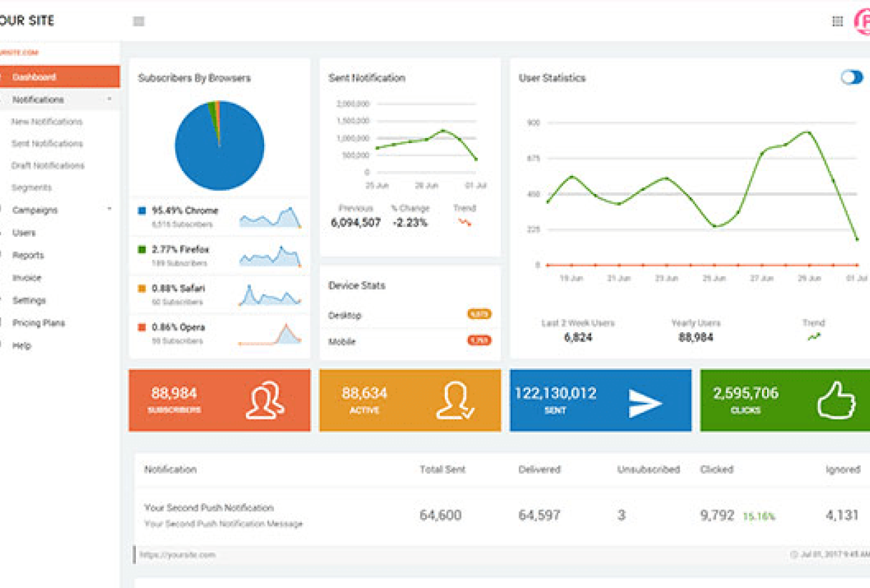This screenshot has height=588, width=870.
Task: Open the apps grid icon
Action: (x=837, y=22)
